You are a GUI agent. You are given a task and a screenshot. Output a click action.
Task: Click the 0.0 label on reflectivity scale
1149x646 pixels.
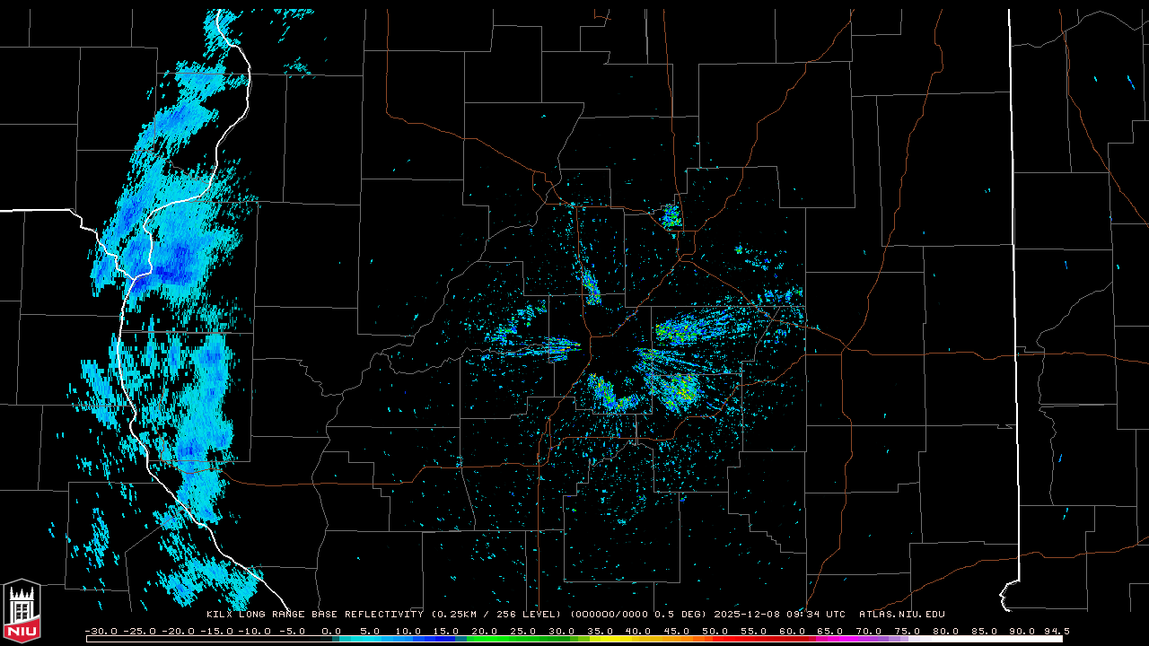330,631
